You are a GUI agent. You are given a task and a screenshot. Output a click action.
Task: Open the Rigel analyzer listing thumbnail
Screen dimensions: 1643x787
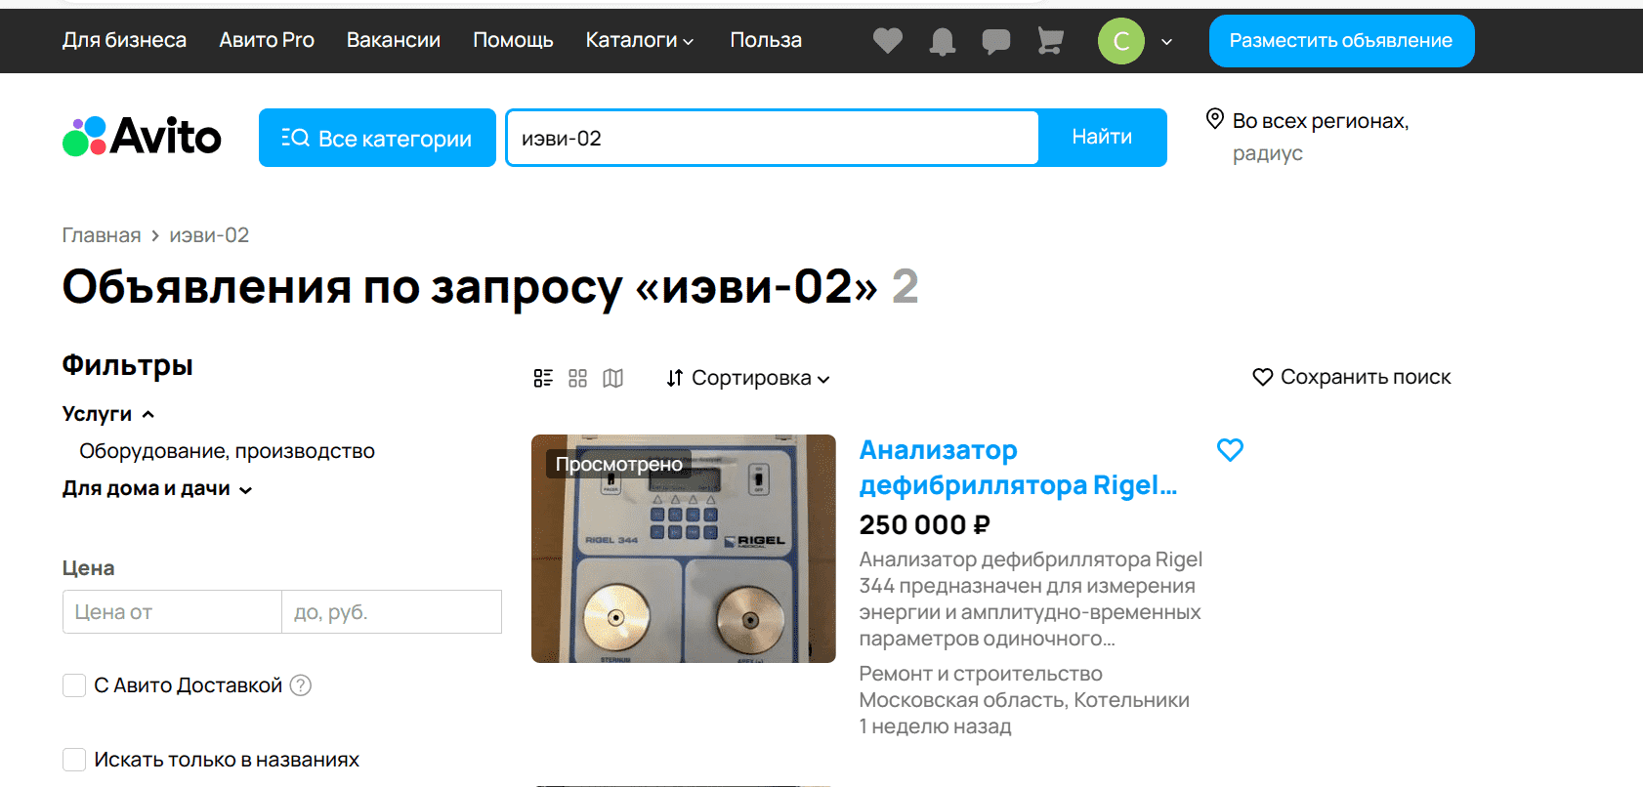click(684, 549)
